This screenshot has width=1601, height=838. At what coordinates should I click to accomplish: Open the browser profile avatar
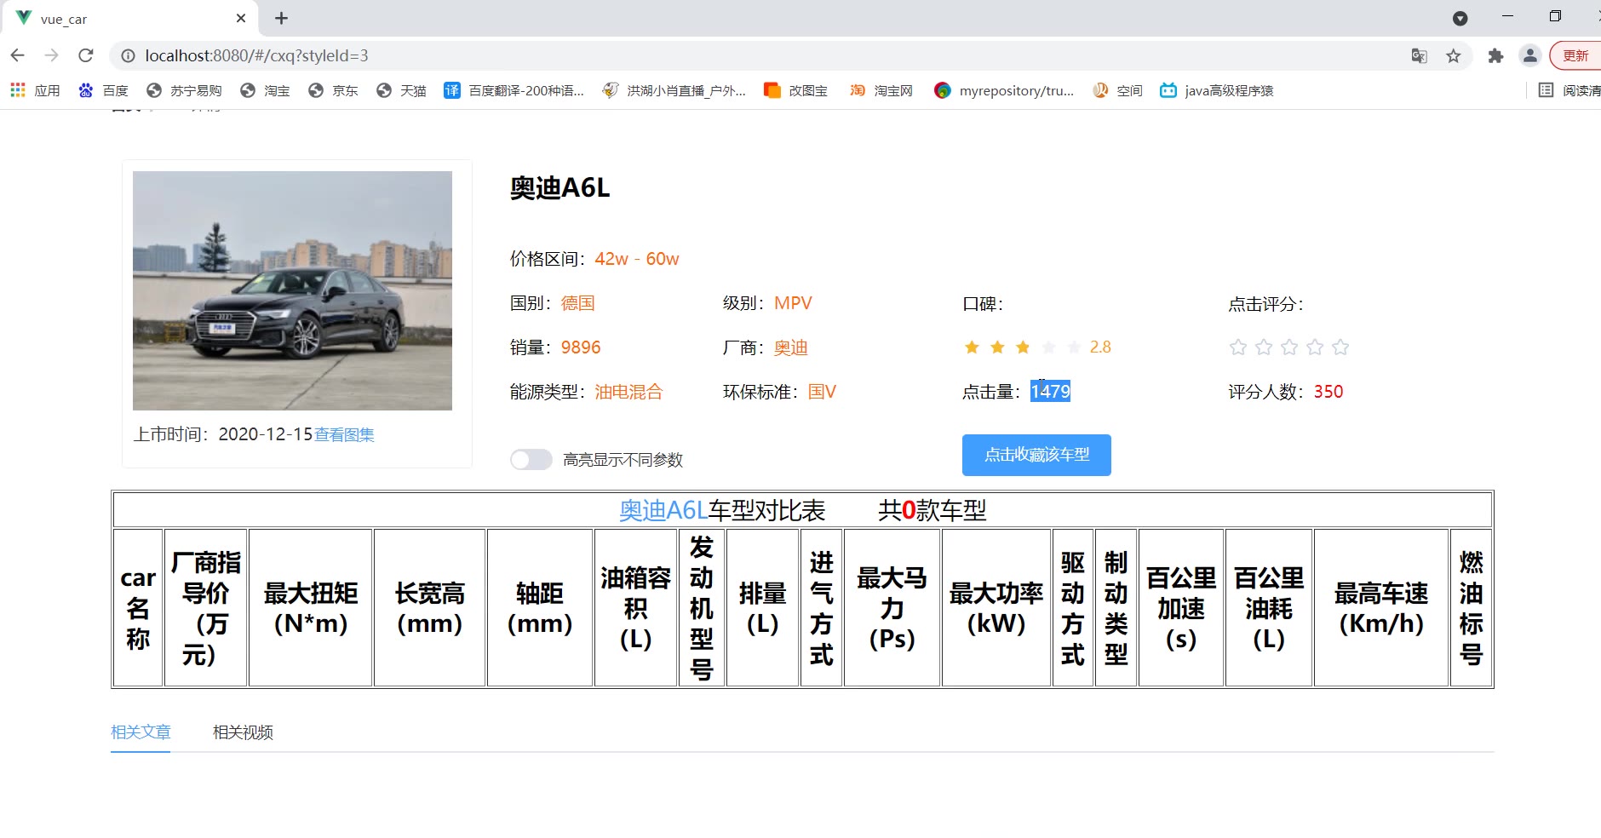coord(1529,56)
